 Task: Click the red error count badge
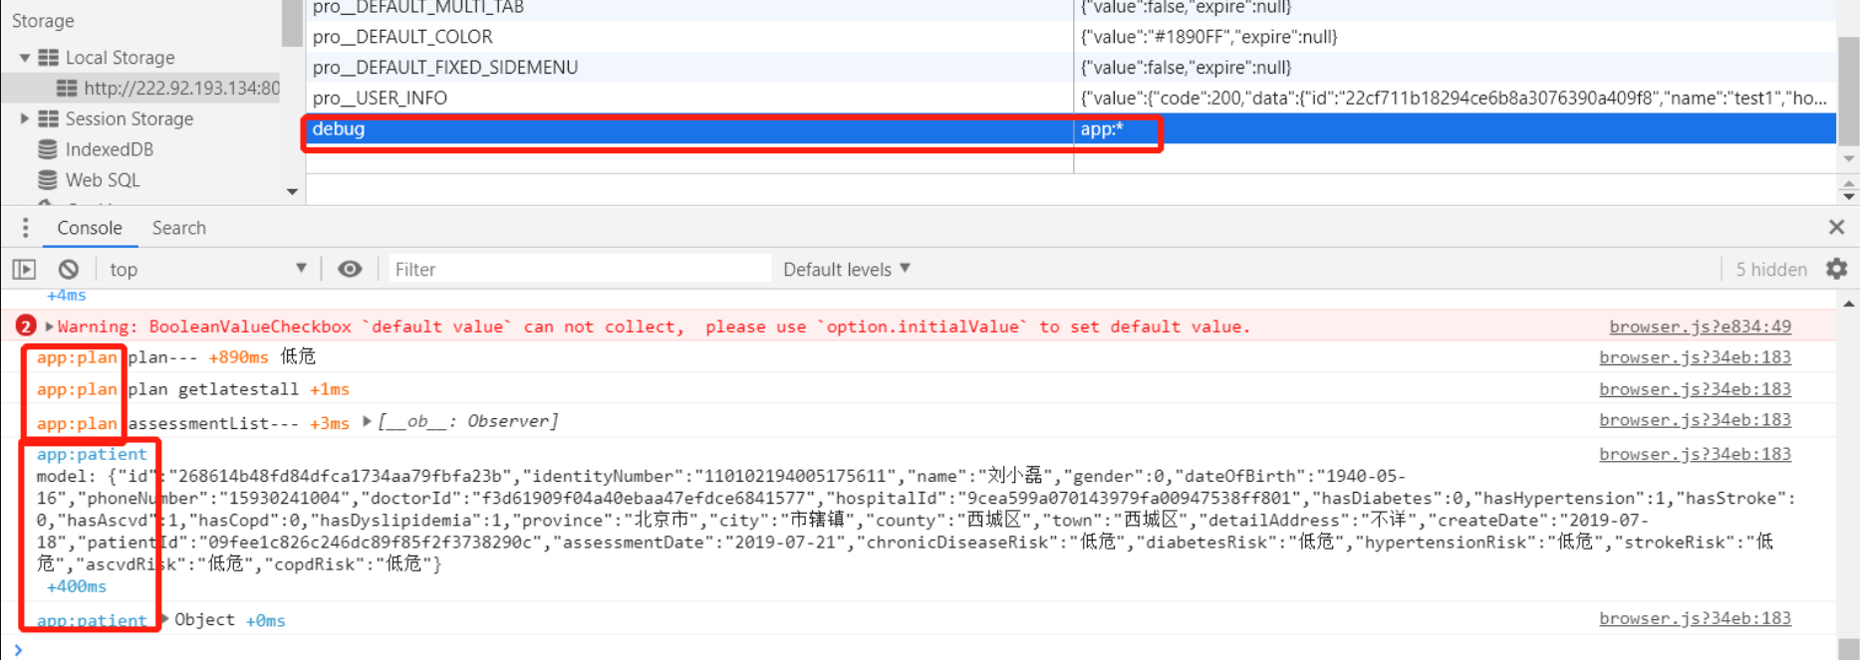pos(26,326)
